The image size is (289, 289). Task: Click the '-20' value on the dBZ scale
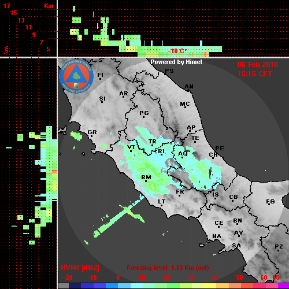pos(68,277)
